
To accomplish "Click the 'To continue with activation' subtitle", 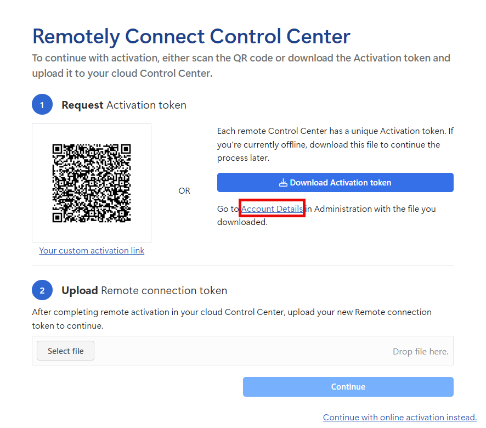I will tap(241, 65).
